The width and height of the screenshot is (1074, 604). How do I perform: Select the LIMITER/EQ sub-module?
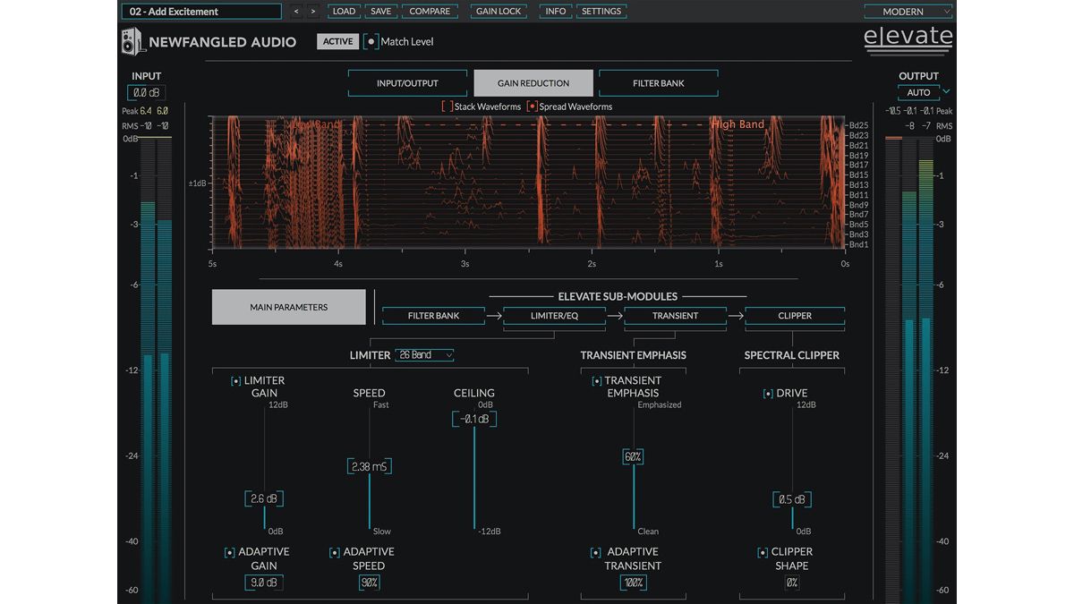[x=554, y=316]
